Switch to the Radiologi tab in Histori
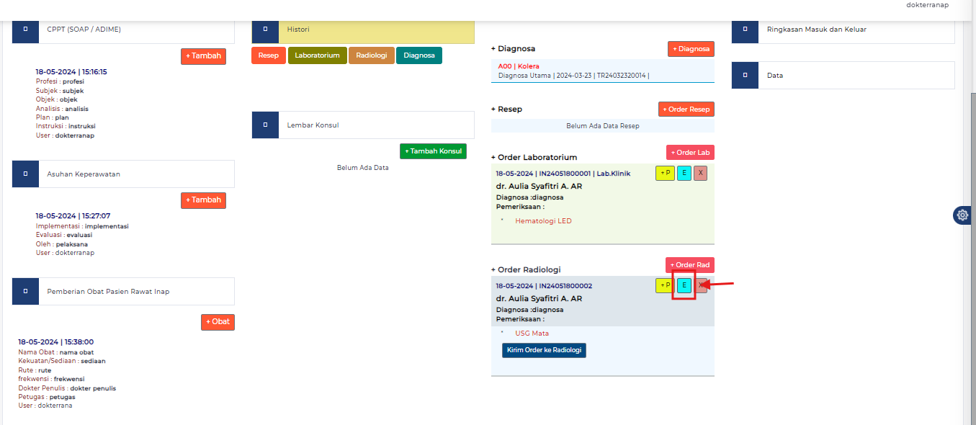 point(372,55)
